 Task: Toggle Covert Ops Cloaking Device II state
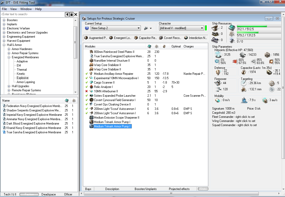tap(87, 104)
